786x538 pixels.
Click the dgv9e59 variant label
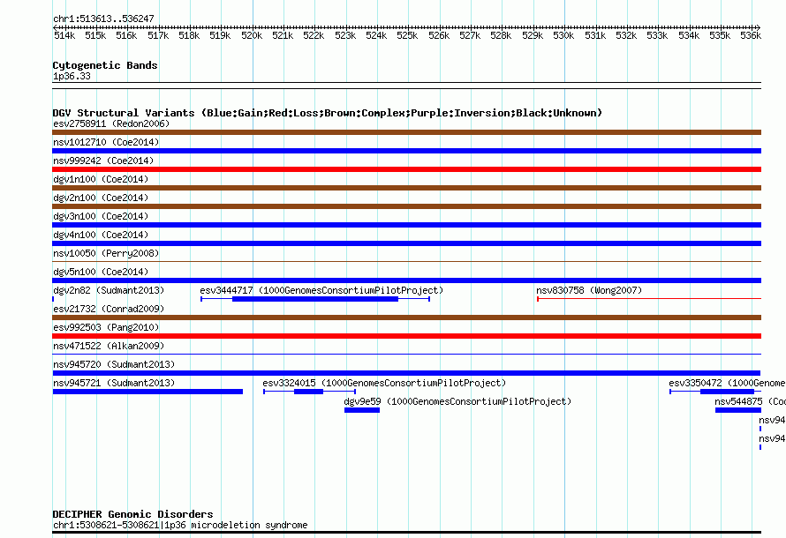(457, 401)
